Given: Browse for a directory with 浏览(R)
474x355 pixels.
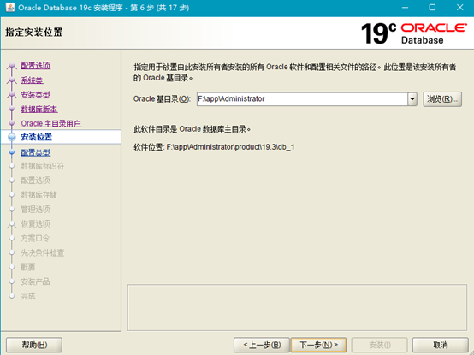Looking at the screenshot, I should point(442,99).
